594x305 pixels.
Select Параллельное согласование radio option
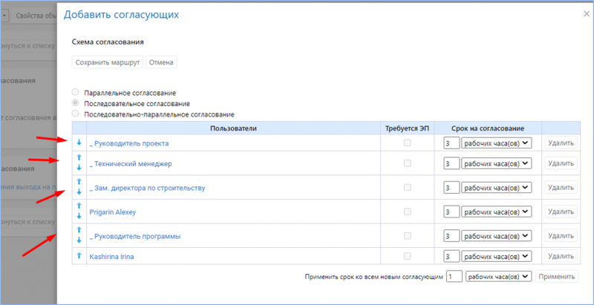tap(75, 93)
